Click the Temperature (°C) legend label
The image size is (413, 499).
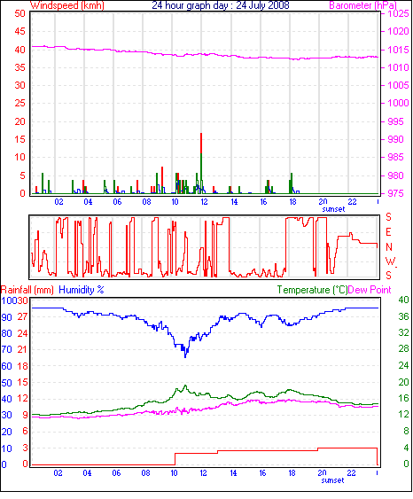tap(312, 290)
